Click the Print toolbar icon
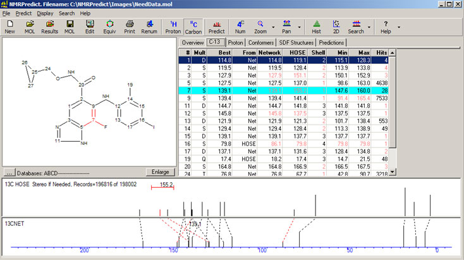Viewport: 464px width, 260px height. (x=130, y=26)
